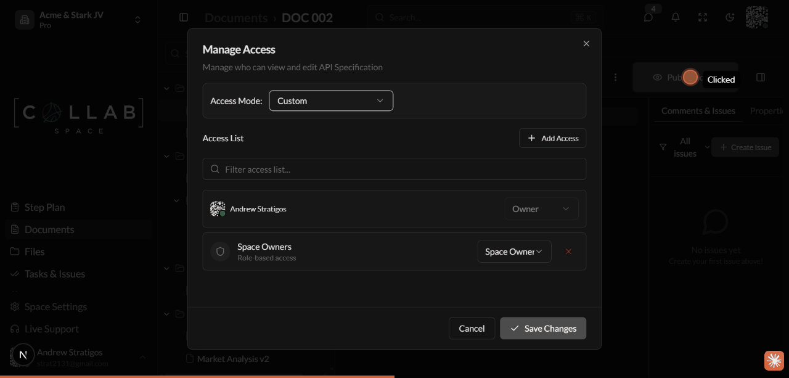Open Step Plan in the sidebar

[78, 207]
